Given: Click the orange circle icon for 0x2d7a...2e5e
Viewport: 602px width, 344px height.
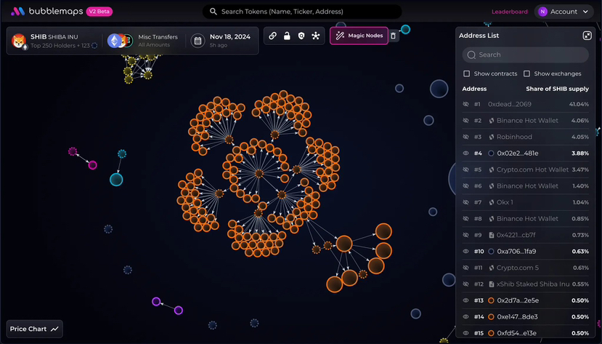Looking at the screenshot, I should [491, 300].
